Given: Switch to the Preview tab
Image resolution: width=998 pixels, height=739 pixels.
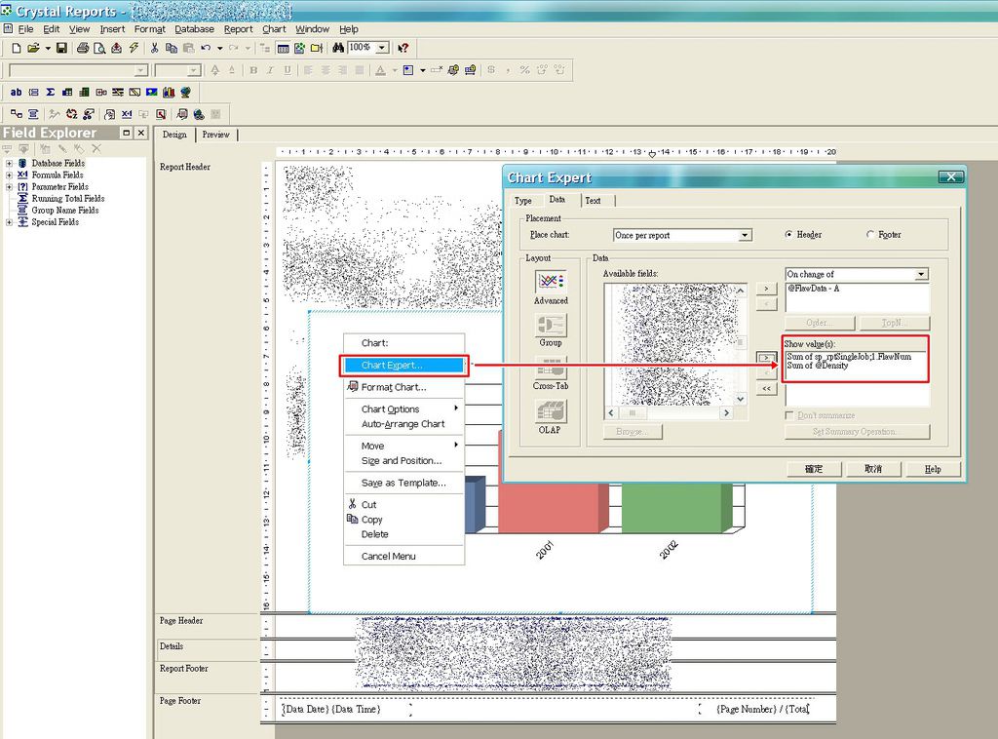Looking at the screenshot, I should 215,135.
